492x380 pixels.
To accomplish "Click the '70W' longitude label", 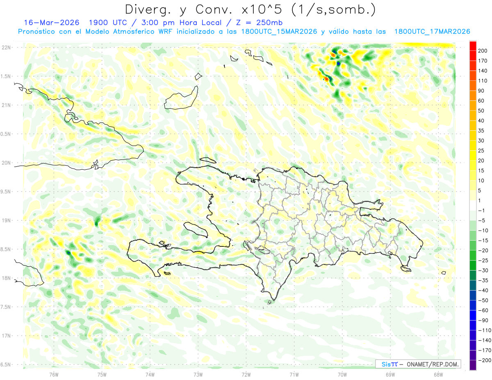I will click(342, 374).
